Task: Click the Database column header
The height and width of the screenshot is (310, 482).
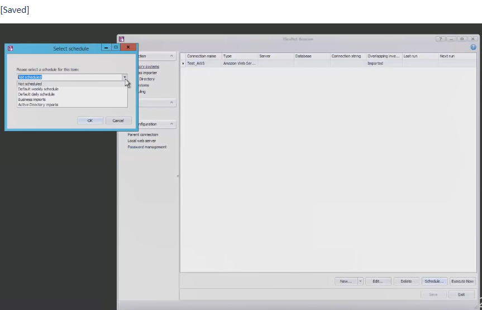Action: coord(312,56)
